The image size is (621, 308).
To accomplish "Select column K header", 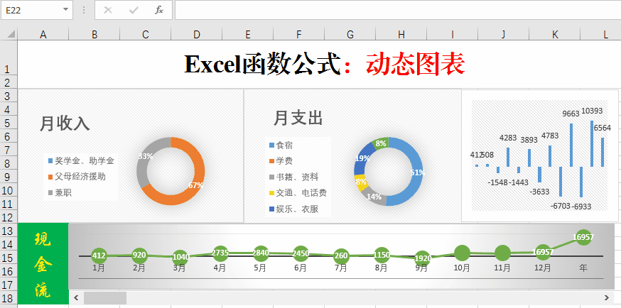I will [x=554, y=35].
